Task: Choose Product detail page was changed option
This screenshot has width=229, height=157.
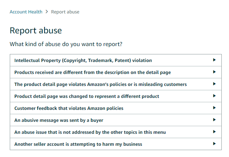Action: (116, 96)
